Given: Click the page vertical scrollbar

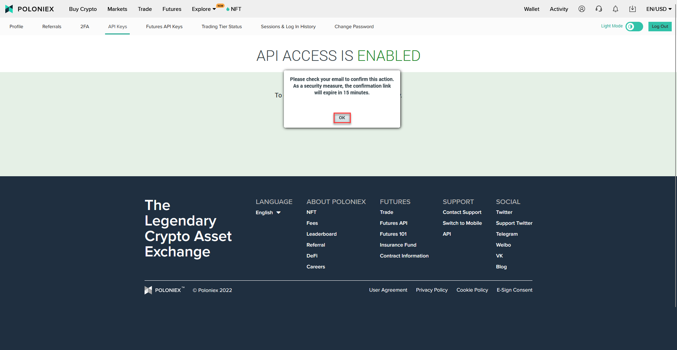Looking at the screenshot, I should [x=675, y=155].
